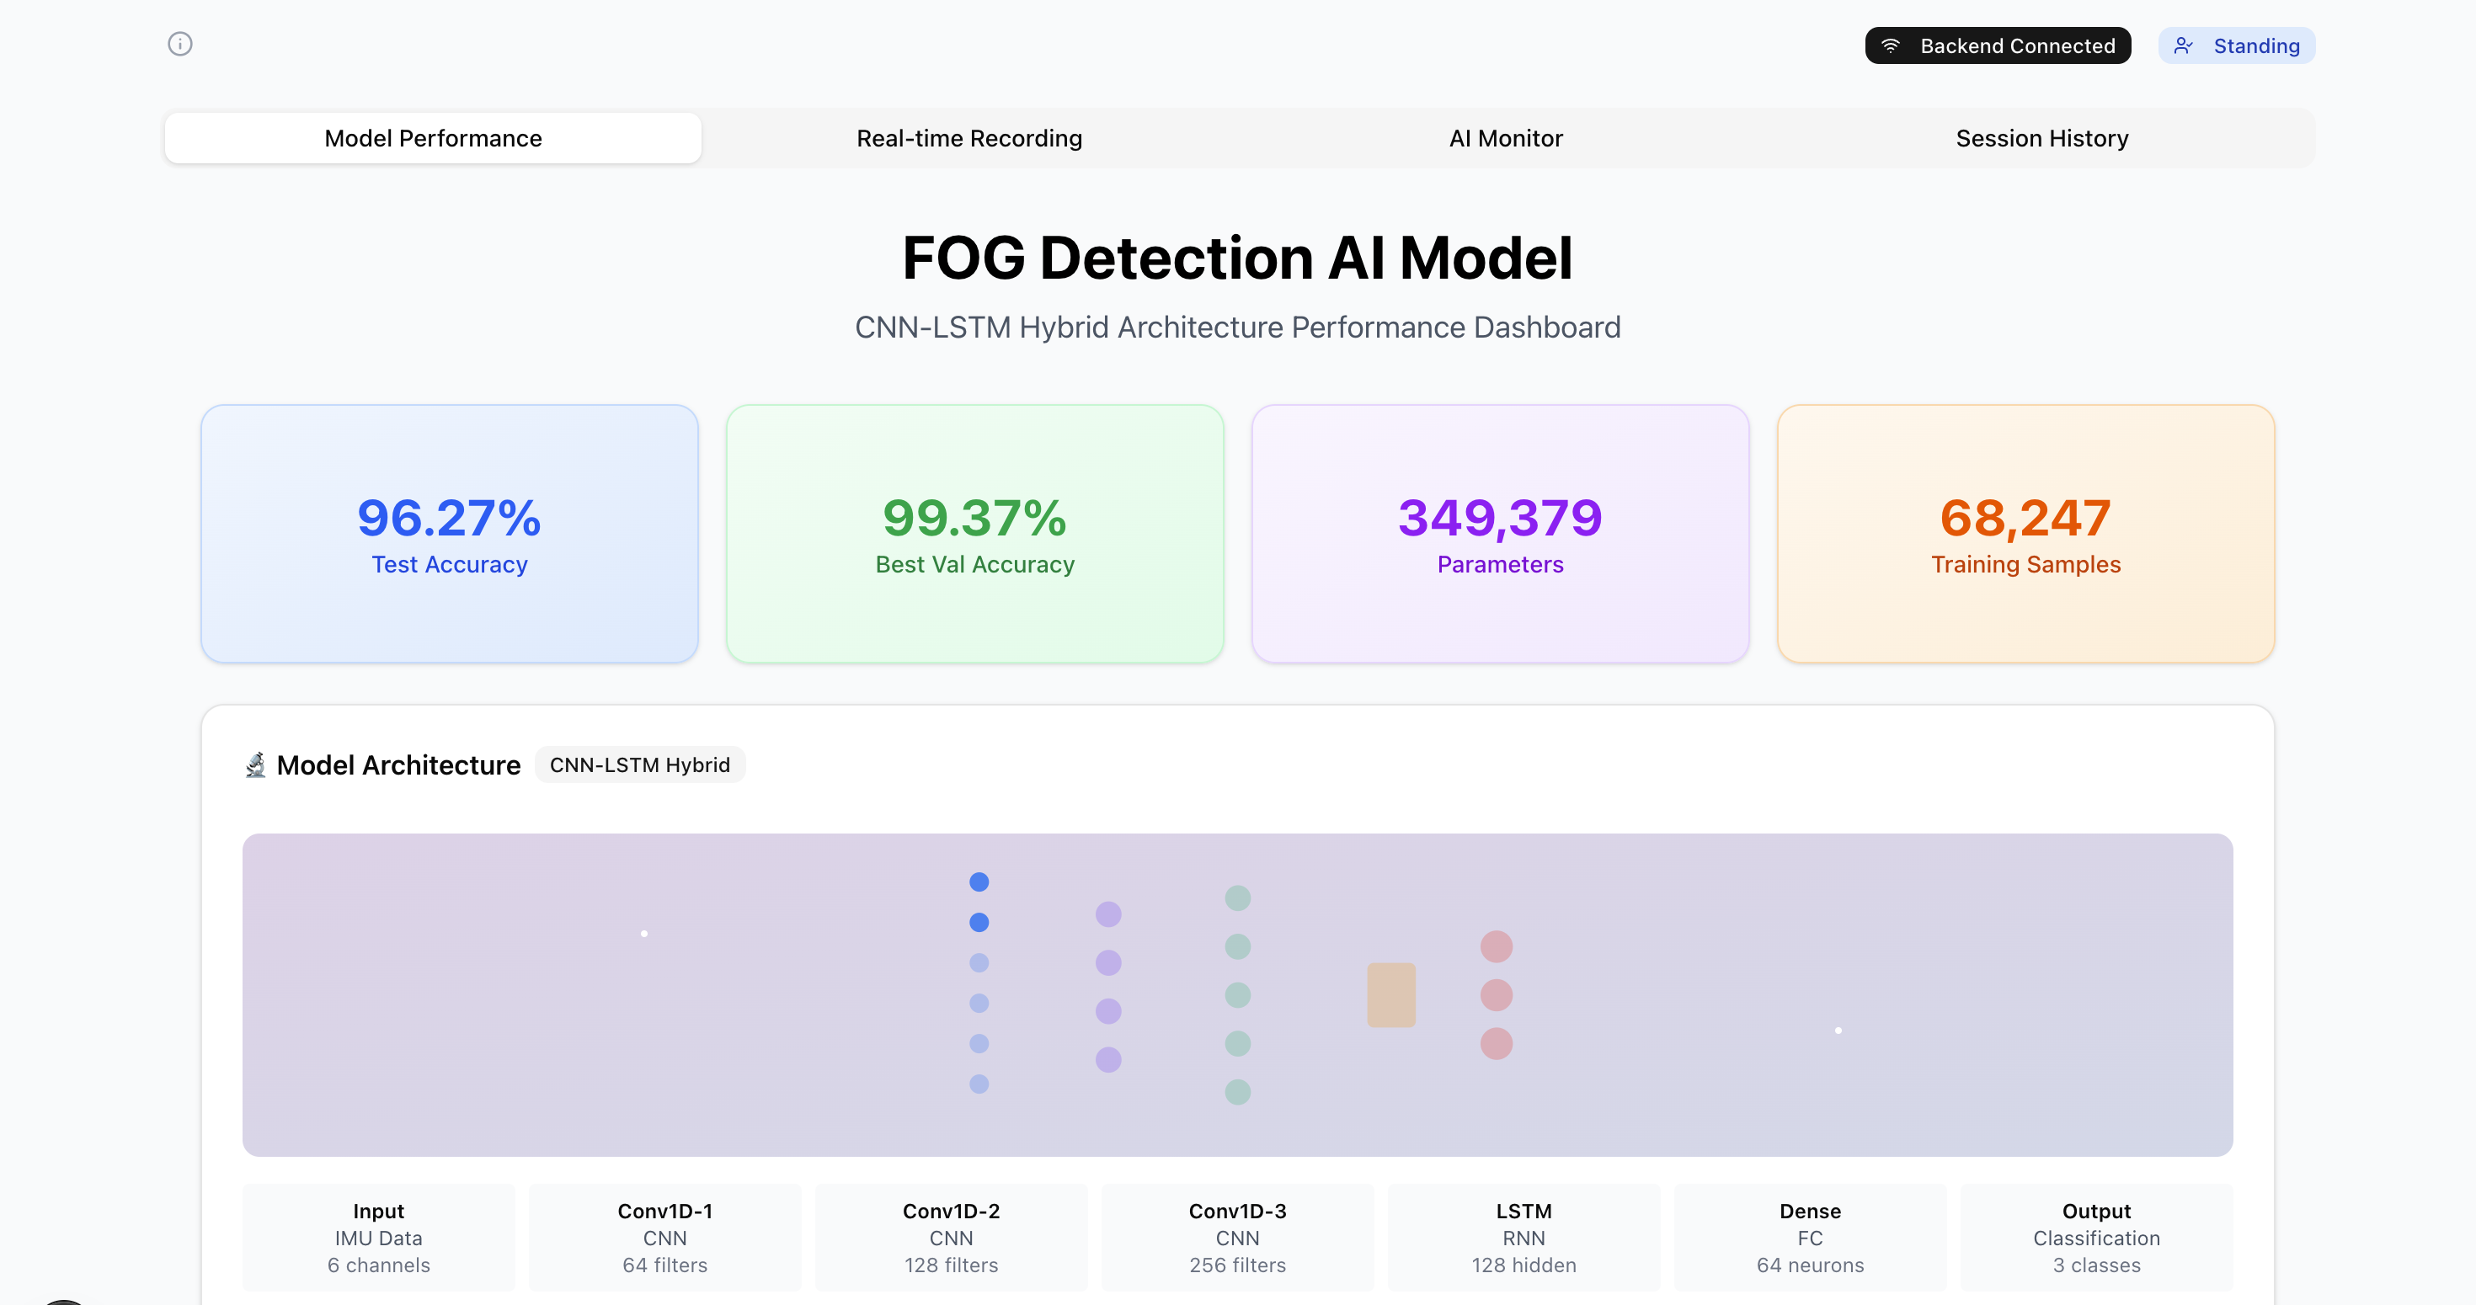Click the Wi-Fi icon in Backend Connected
The image size is (2476, 1305).
pyautogui.click(x=1890, y=46)
